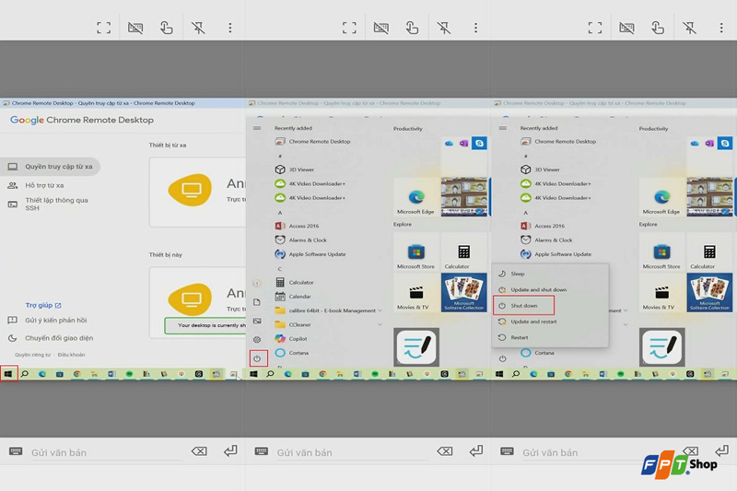Select 'Hỗ trợ từ xa' sidebar tab
This screenshot has height=491, width=737.
tap(36, 185)
